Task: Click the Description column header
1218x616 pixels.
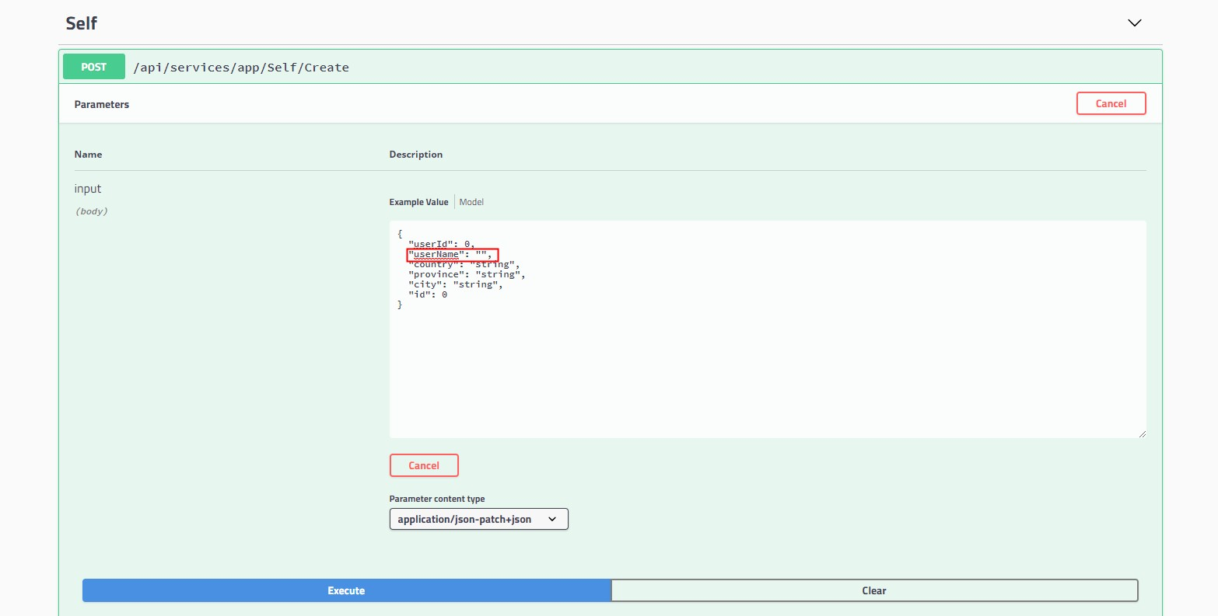Action: point(416,155)
